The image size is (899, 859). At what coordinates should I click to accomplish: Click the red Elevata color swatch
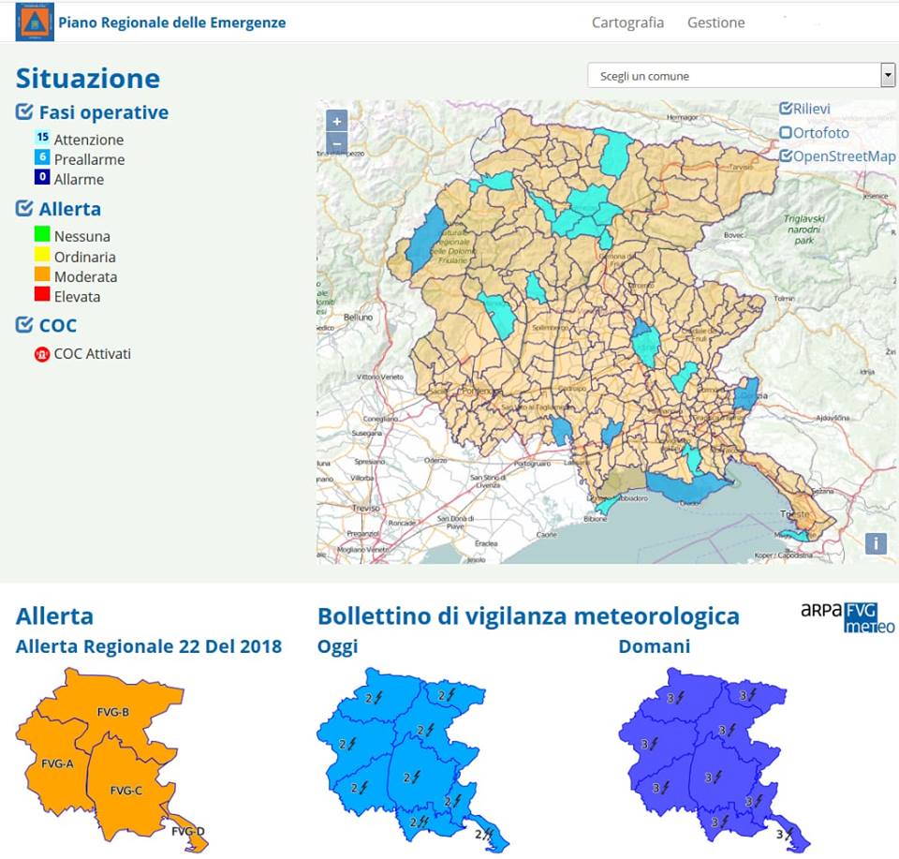(41, 296)
